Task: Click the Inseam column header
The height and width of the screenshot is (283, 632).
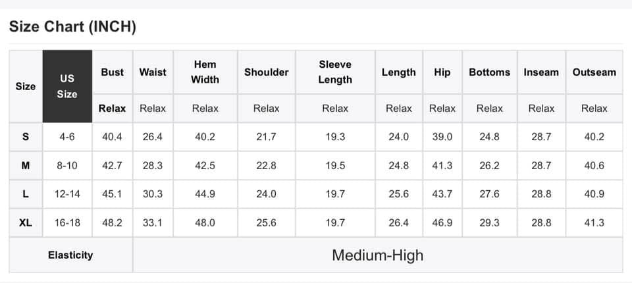Action: [541, 72]
